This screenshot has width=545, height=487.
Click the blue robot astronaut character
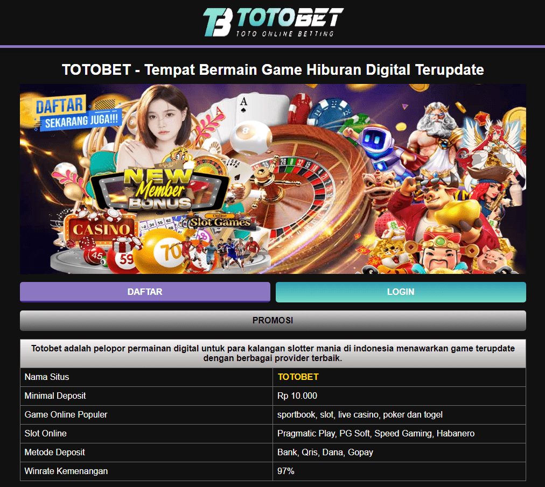coord(375,146)
